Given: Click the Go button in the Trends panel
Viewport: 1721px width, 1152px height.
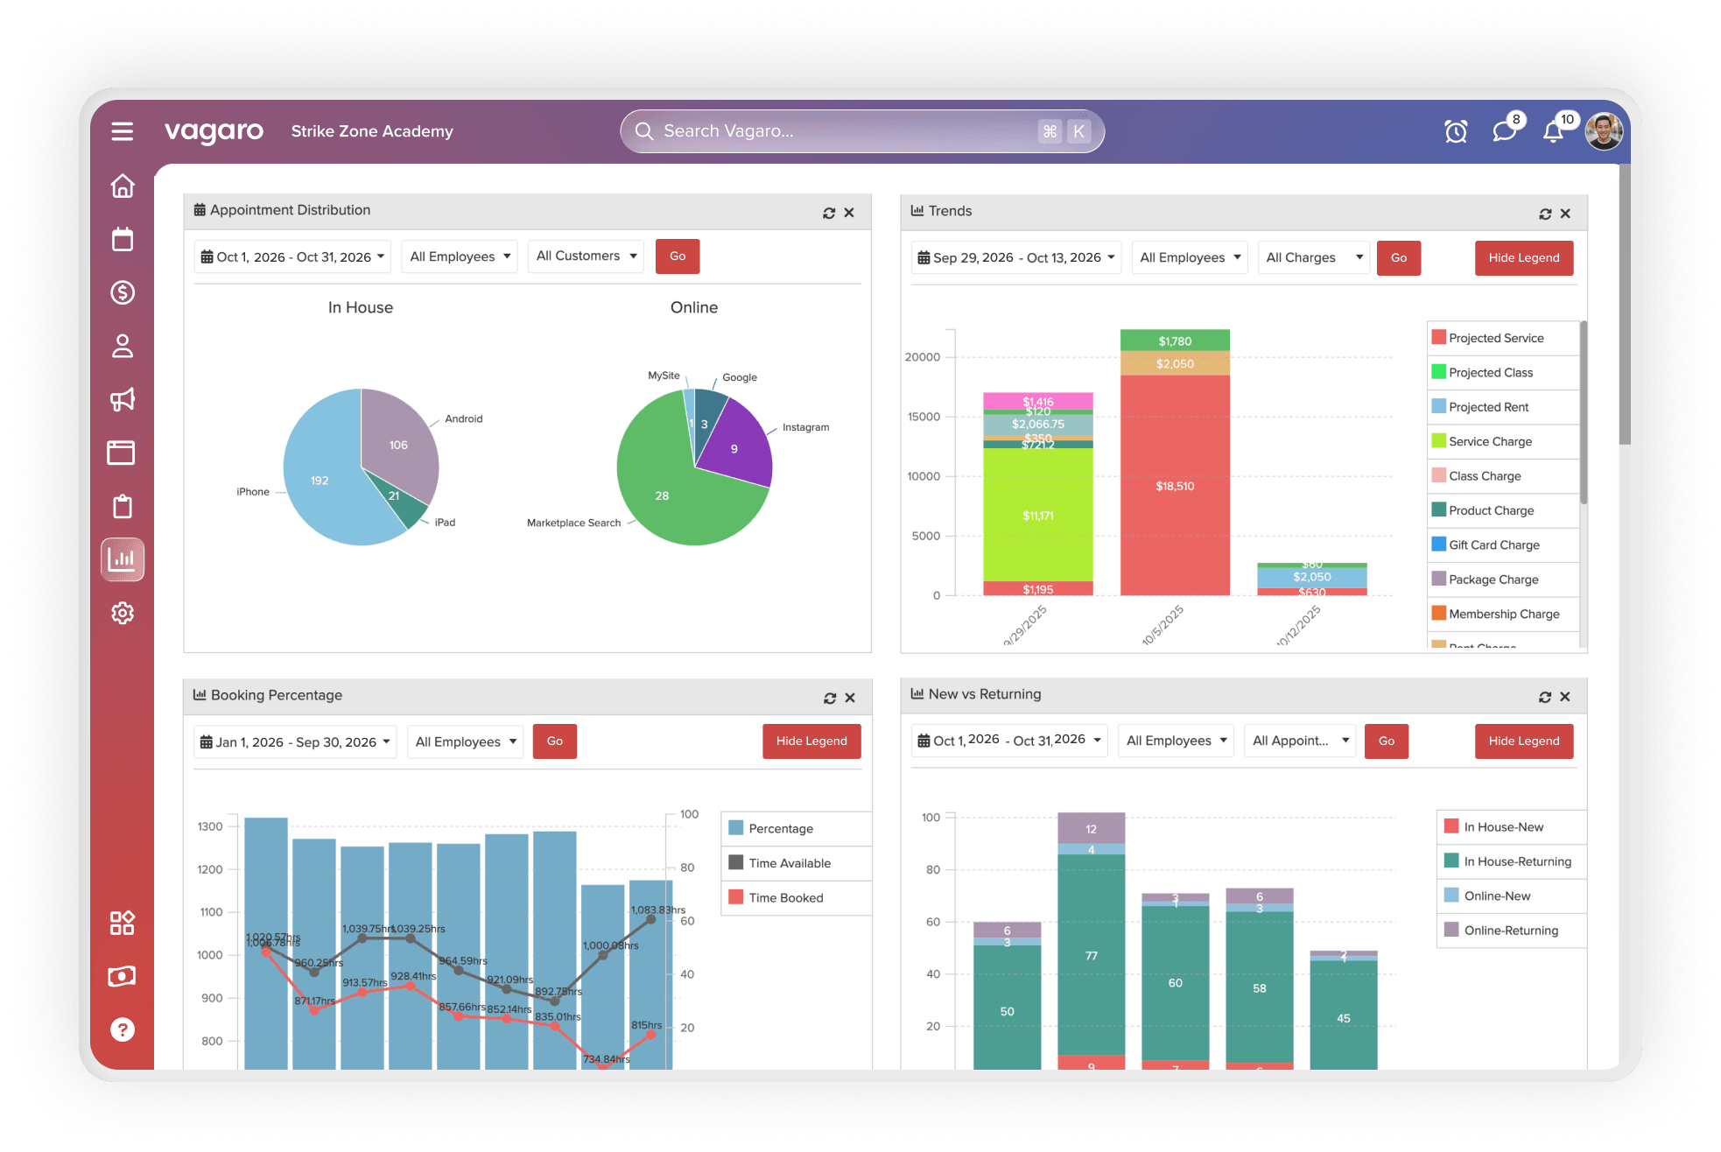Looking at the screenshot, I should pyautogui.click(x=1398, y=257).
